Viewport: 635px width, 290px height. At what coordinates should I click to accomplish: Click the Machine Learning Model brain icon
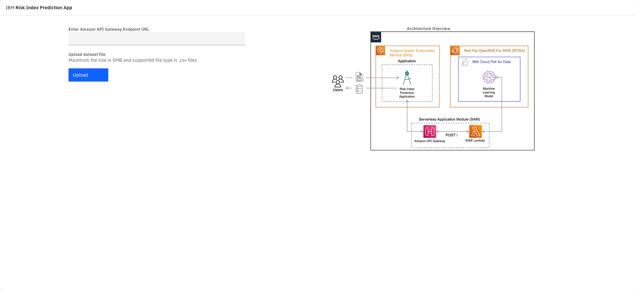[489, 77]
